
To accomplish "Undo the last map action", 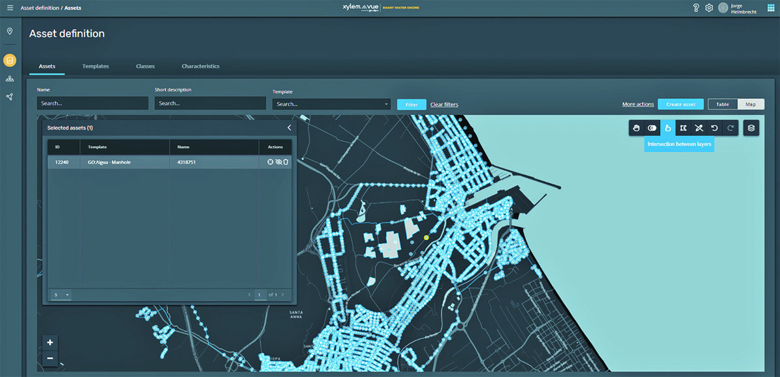I will 714,128.
